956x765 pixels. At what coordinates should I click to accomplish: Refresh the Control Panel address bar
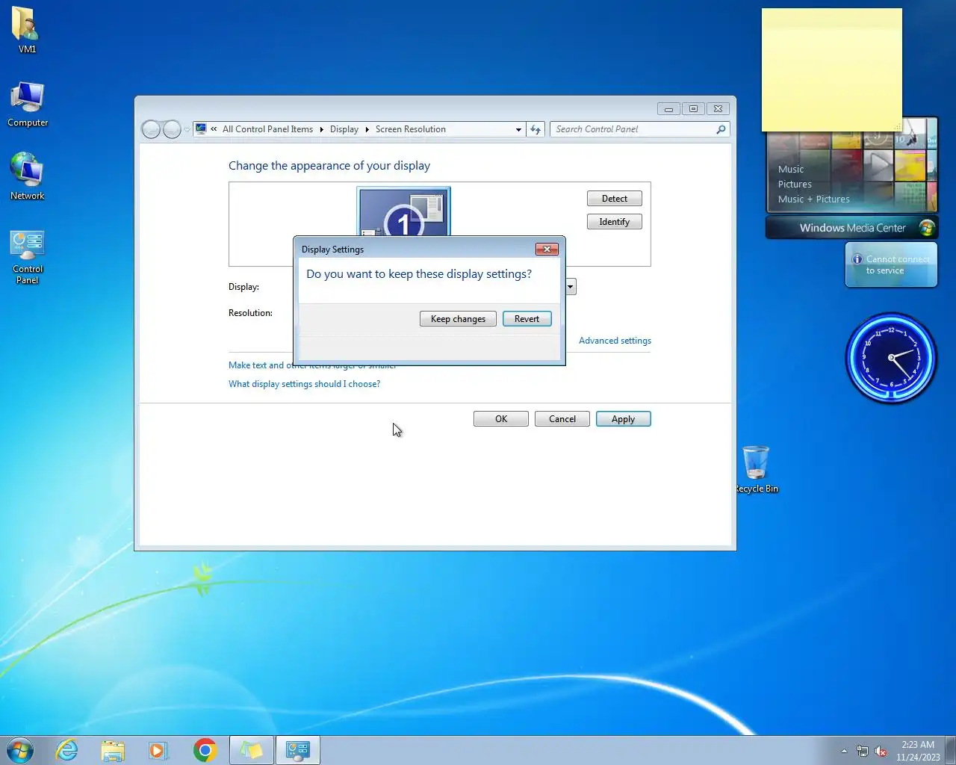coord(536,129)
